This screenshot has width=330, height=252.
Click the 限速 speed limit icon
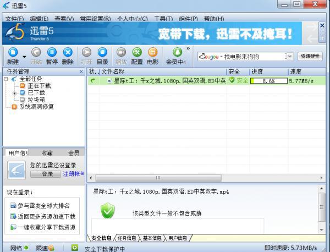51,248
